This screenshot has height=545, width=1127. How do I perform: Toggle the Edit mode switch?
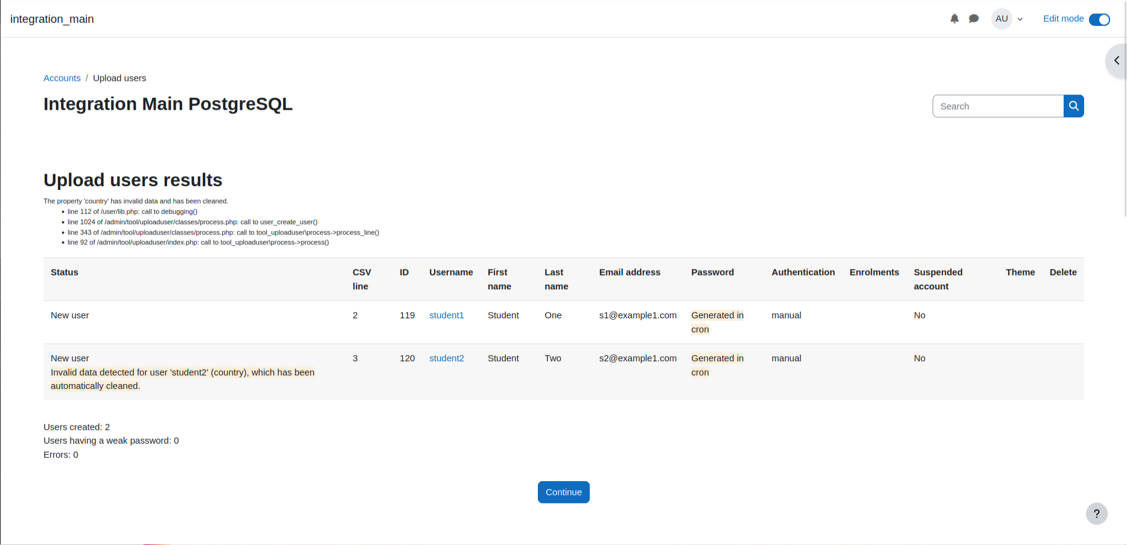click(1099, 19)
